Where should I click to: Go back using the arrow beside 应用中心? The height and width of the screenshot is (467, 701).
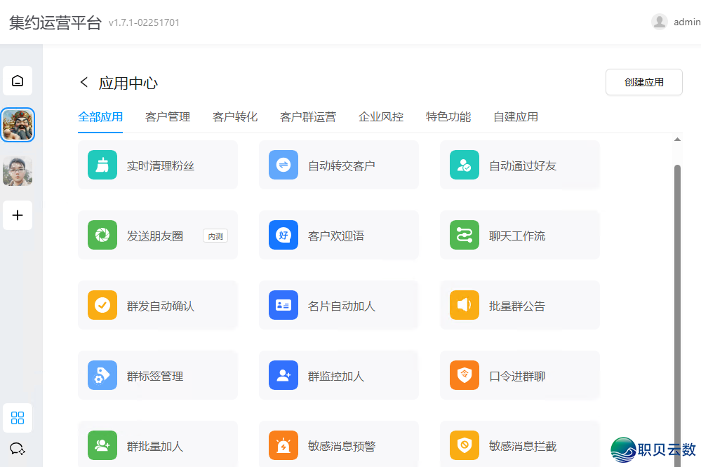tap(84, 83)
